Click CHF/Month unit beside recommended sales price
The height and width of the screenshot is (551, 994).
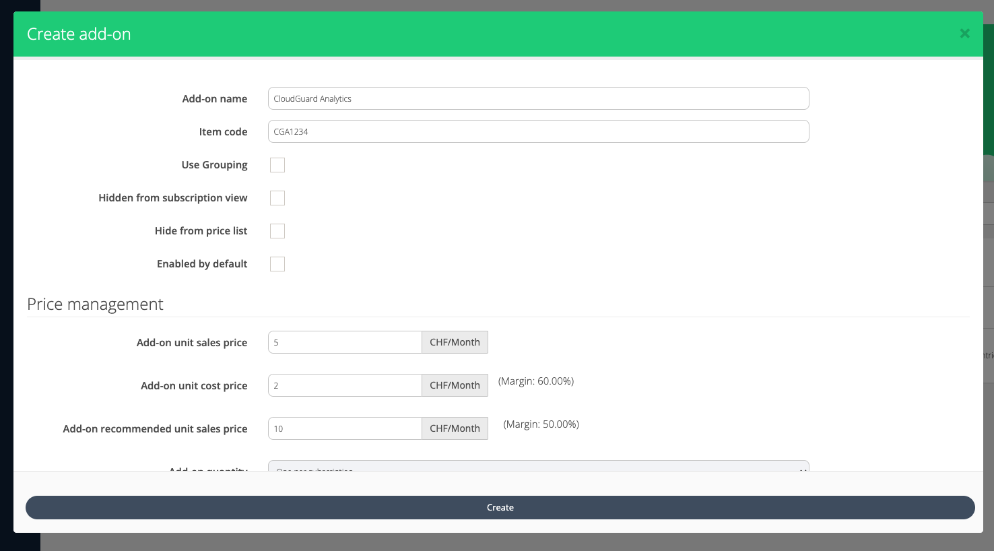[455, 428]
